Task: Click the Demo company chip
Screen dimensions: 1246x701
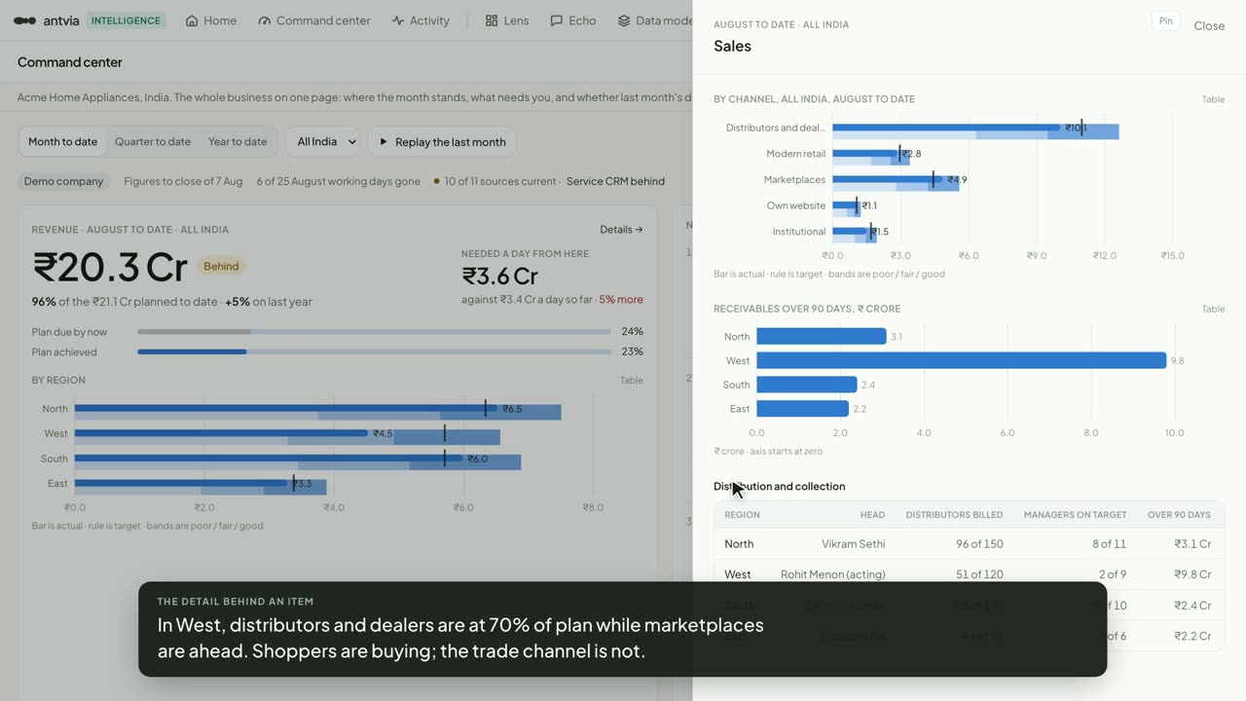Action: (63, 181)
